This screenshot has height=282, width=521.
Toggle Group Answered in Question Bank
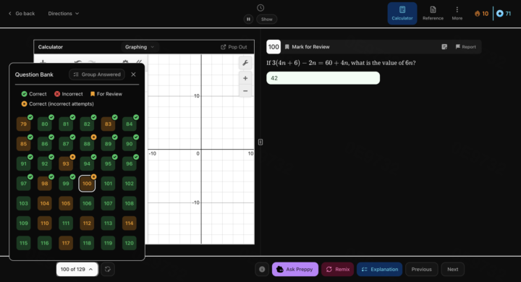pos(97,74)
